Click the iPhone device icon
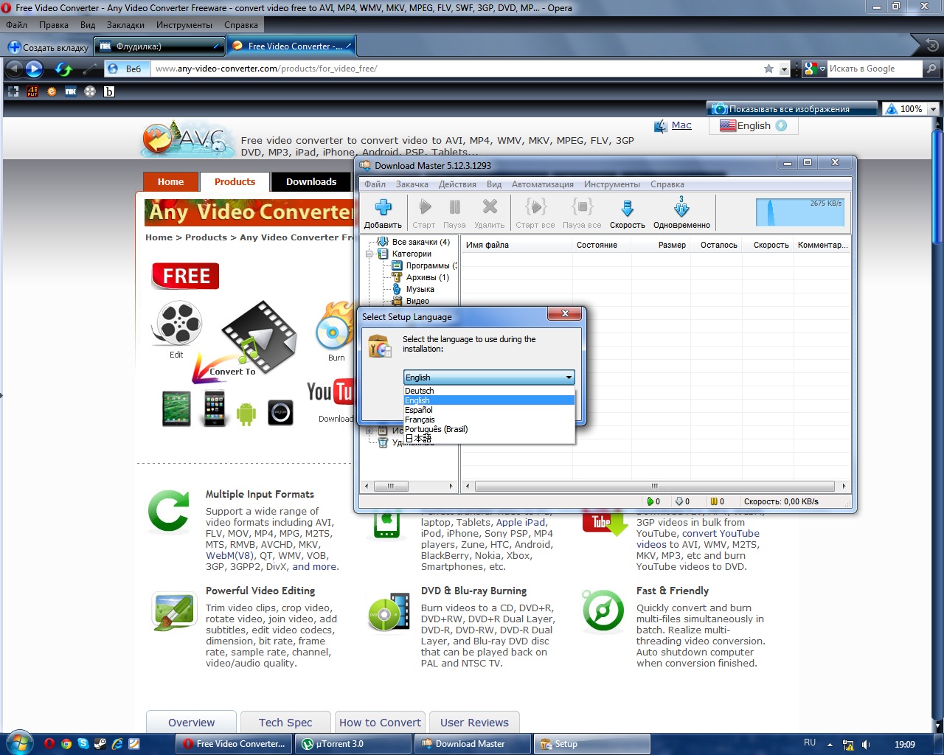 click(x=215, y=409)
